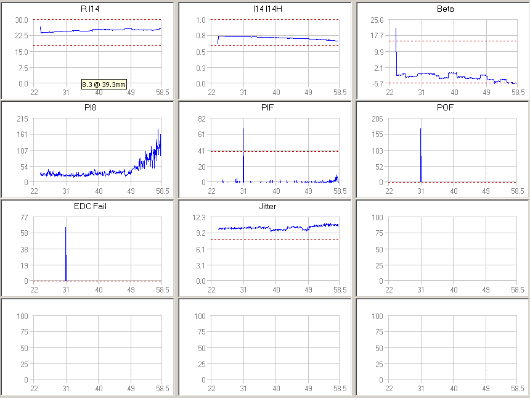
Task: Select upper red threshold line in Beta chart
Action: [x=456, y=41]
